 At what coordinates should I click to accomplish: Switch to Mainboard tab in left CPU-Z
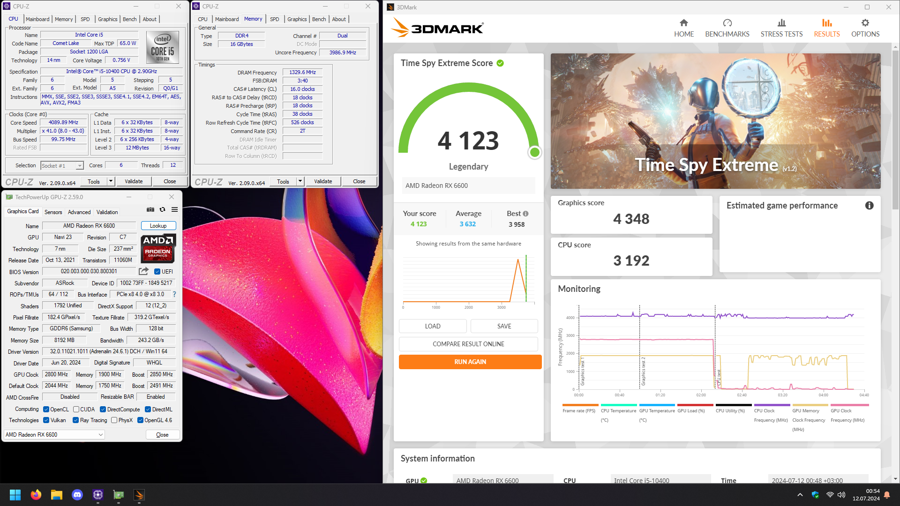(37, 19)
